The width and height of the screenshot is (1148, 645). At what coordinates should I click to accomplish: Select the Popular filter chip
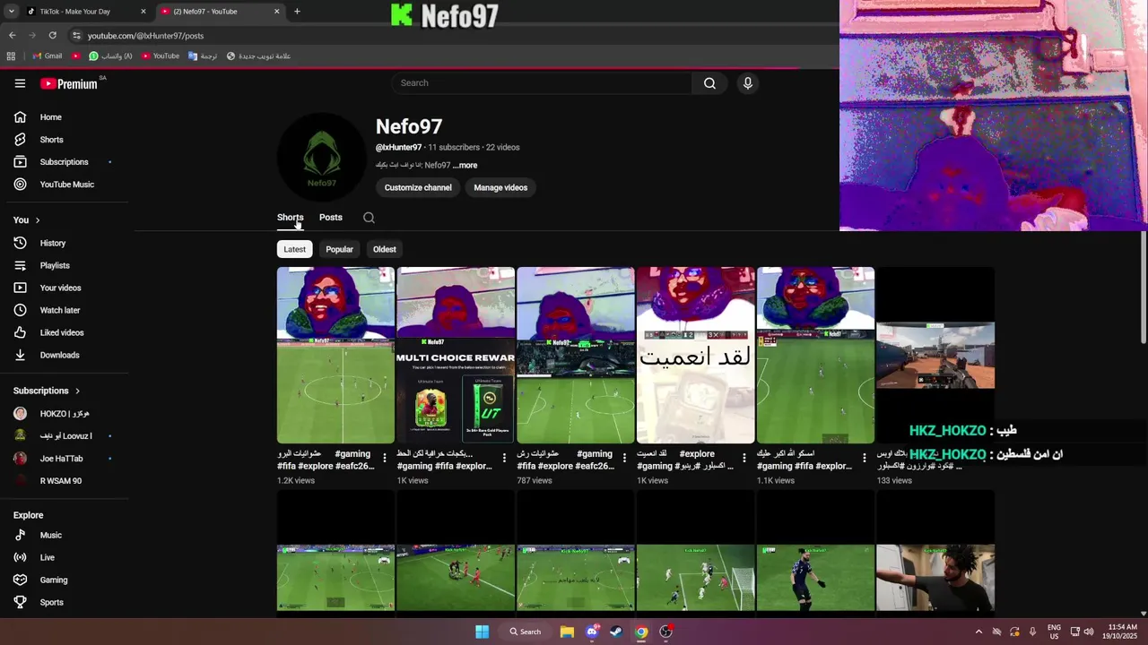[339, 249]
